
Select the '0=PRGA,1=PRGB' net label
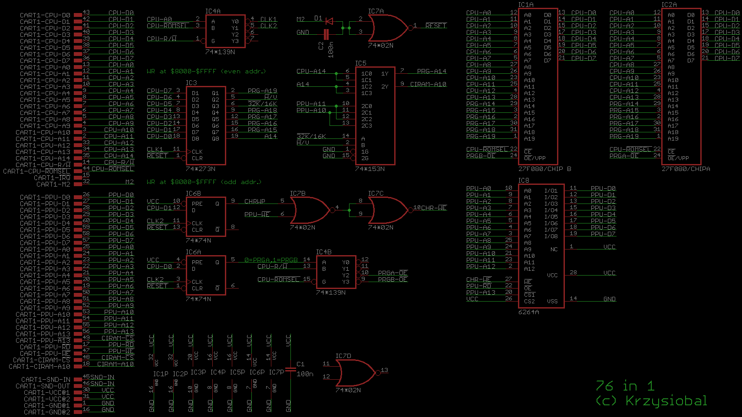tap(271, 260)
